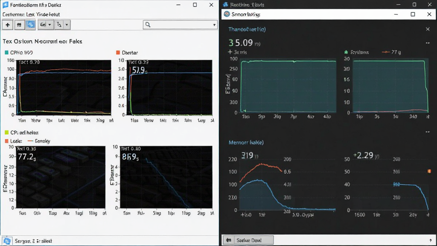The height and width of the screenshot is (246, 437).
Task: Open the search box dropdown arrow
Action: click(214, 25)
